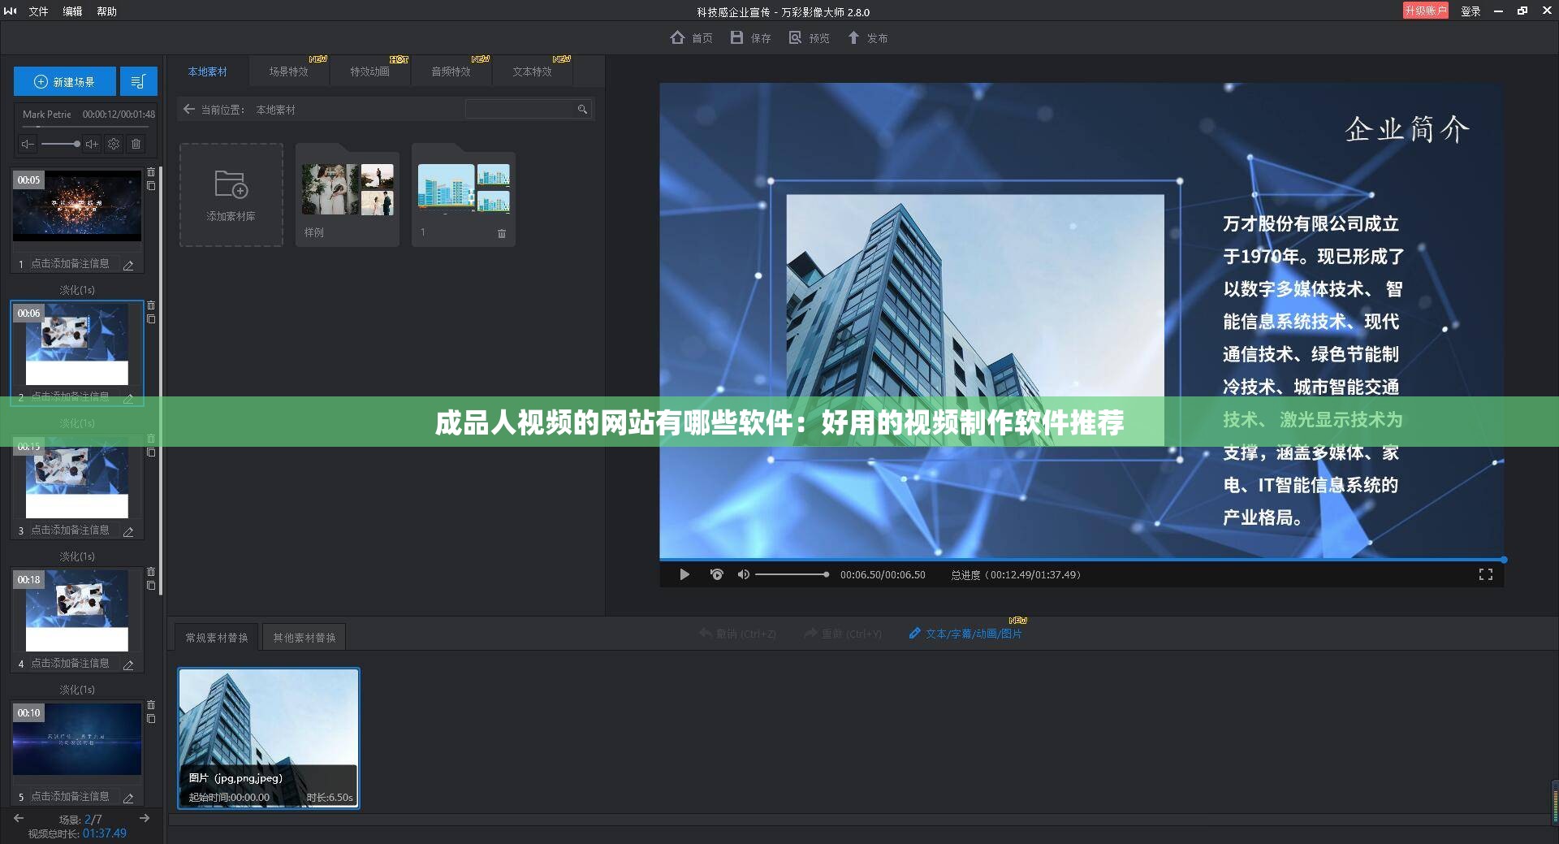This screenshot has width=1559, height=844.
Task: Edit scene 1 note using pencil icon
Action: [128, 264]
